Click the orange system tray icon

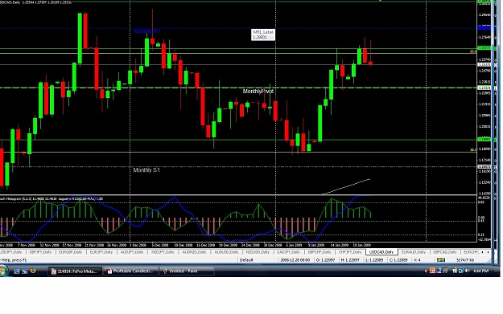[432, 271]
